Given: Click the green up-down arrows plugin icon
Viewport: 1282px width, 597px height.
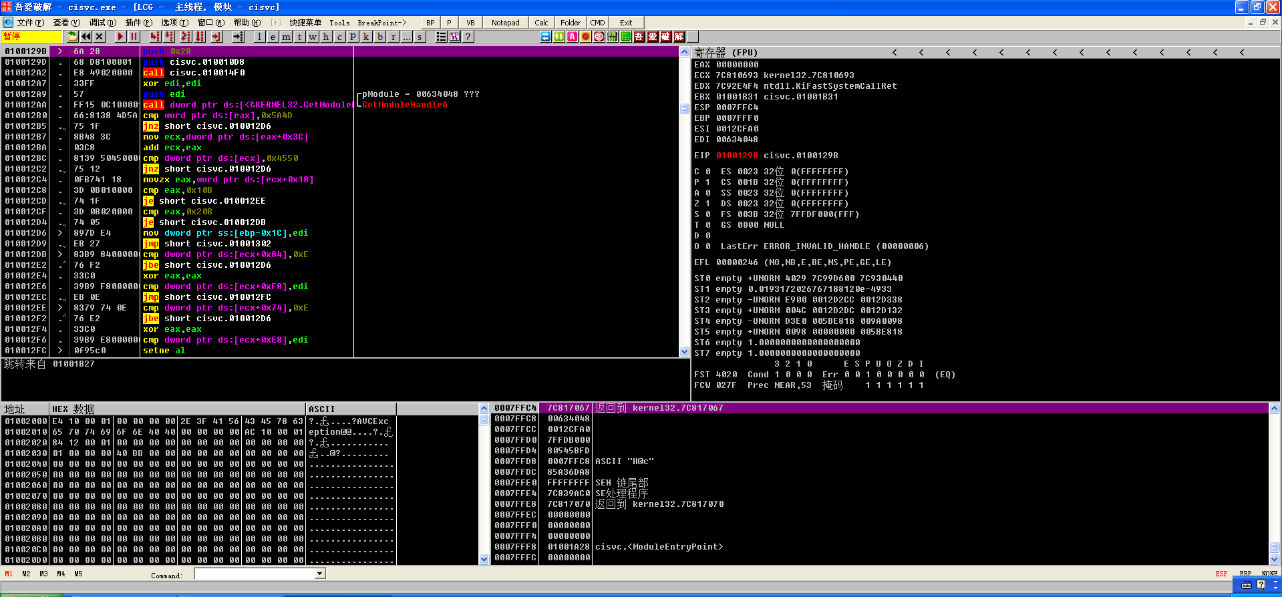Looking at the screenshot, I should click(558, 37).
